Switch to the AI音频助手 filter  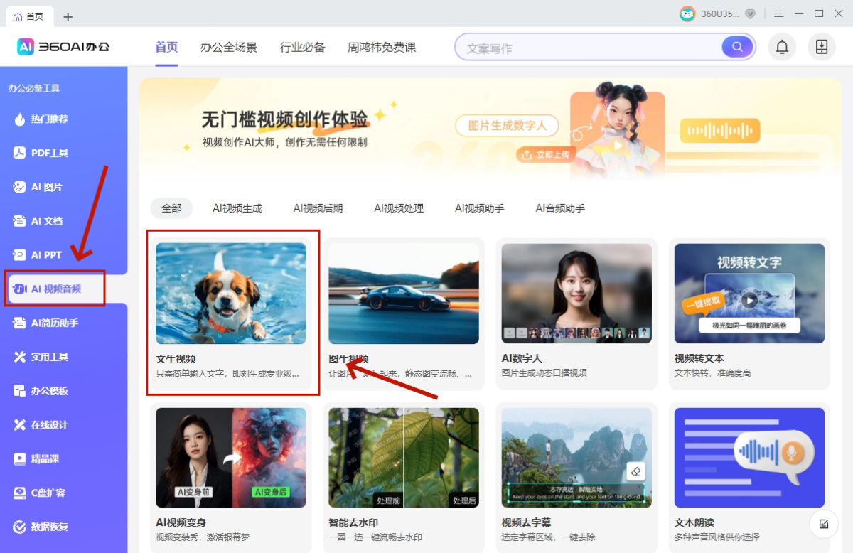click(560, 208)
